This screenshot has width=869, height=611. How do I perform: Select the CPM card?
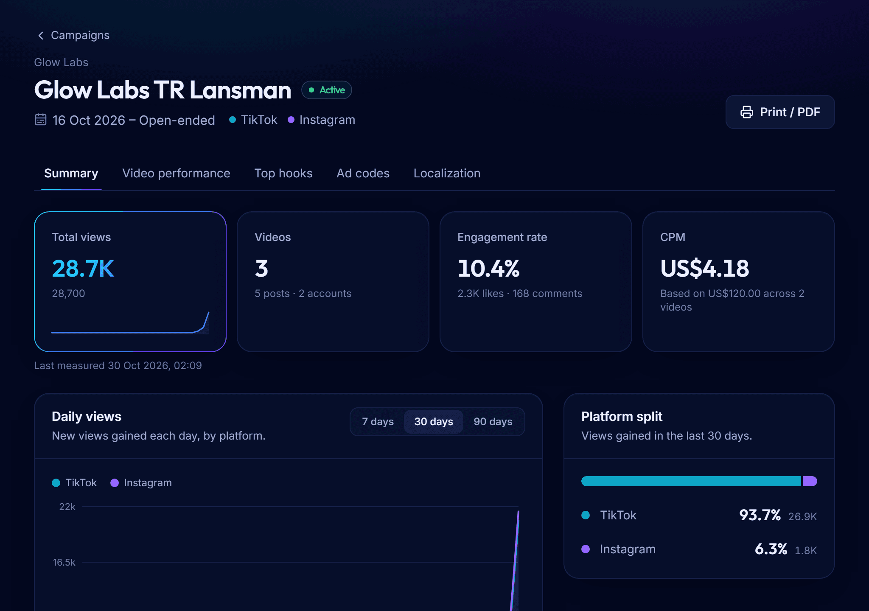pyautogui.click(x=739, y=282)
